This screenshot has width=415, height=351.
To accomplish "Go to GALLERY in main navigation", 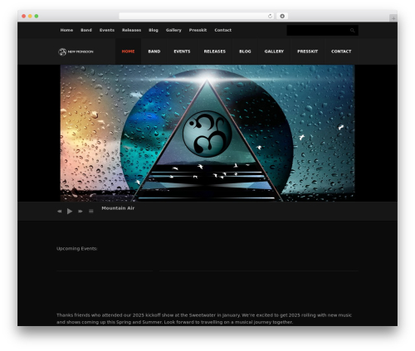I will (274, 51).
